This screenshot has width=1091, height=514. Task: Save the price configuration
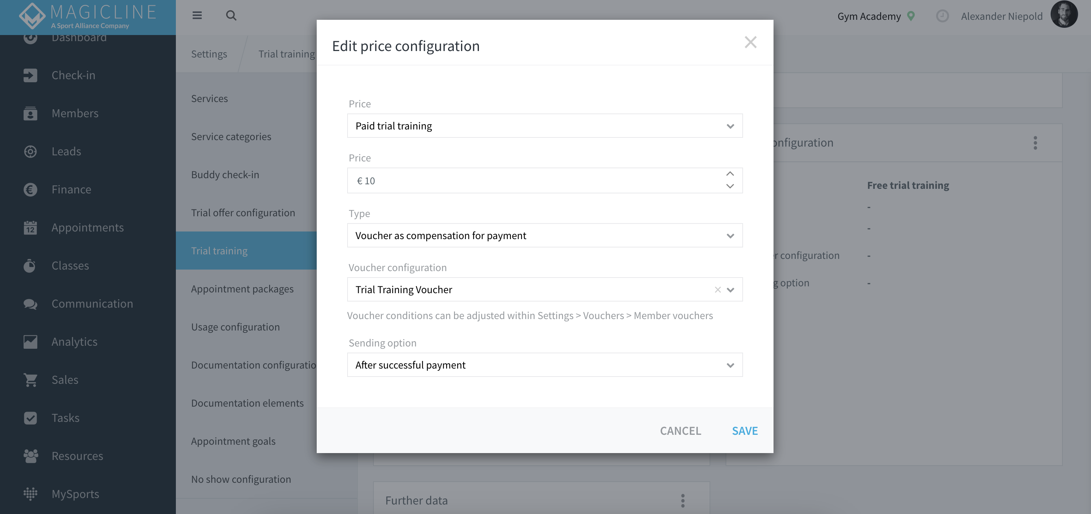click(x=745, y=431)
